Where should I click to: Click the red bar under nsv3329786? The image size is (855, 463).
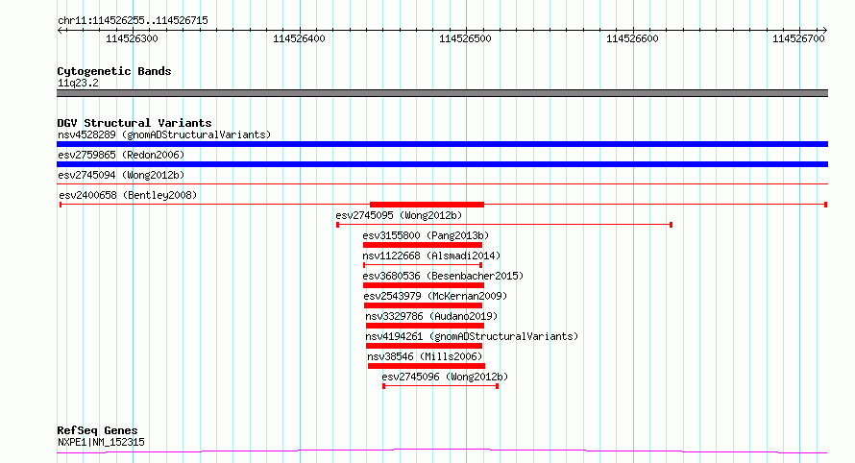point(425,326)
